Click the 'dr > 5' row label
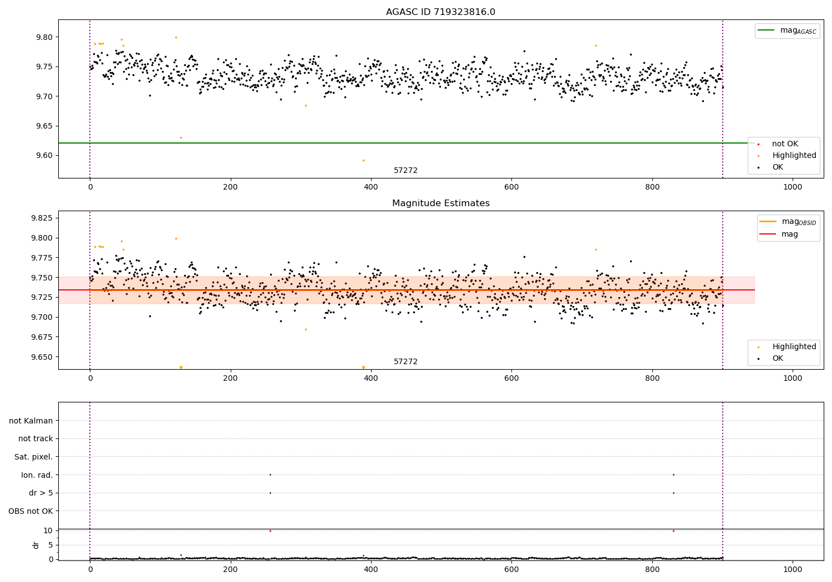The image size is (832, 582). coord(41,493)
